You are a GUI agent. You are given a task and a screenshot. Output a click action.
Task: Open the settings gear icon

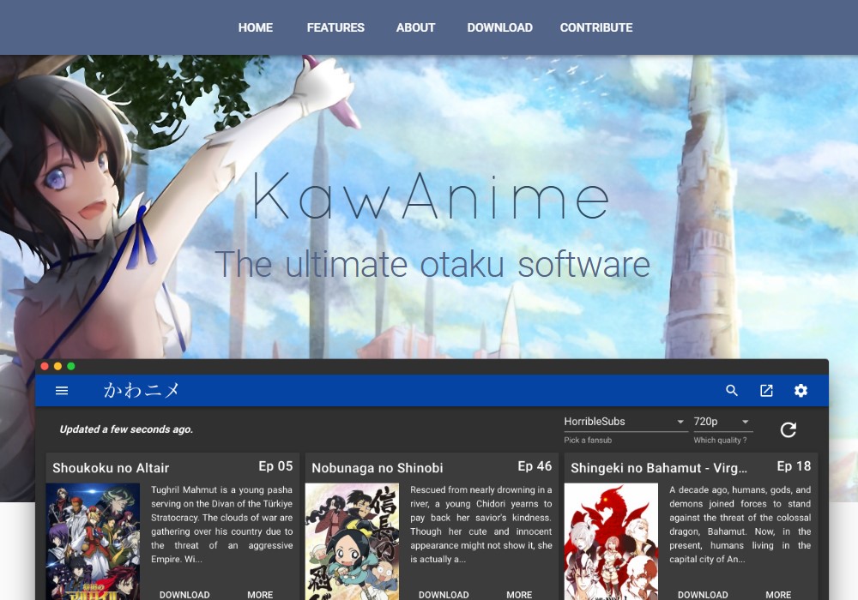coord(801,390)
